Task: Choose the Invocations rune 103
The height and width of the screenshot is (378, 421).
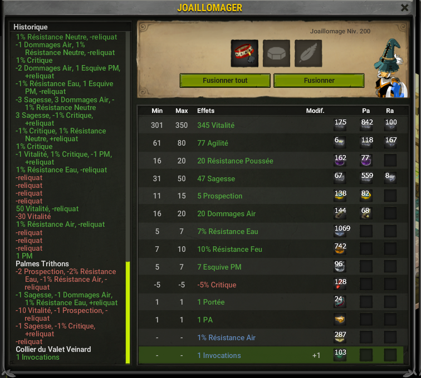Action: point(340,355)
